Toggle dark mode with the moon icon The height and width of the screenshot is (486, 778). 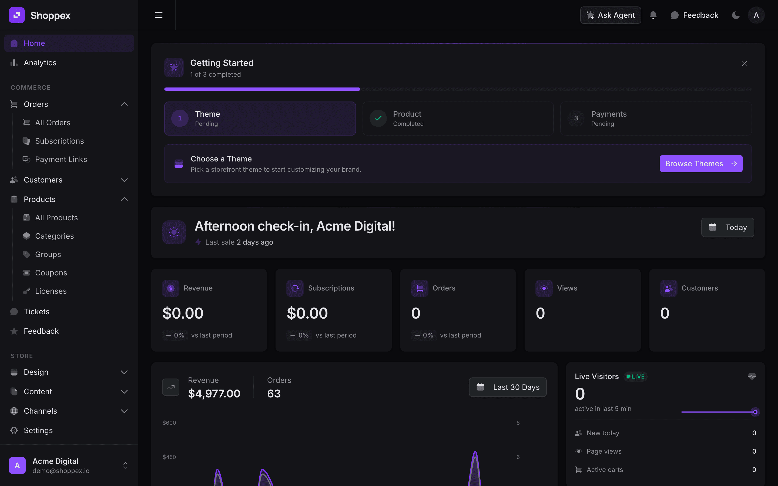(x=736, y=15)
